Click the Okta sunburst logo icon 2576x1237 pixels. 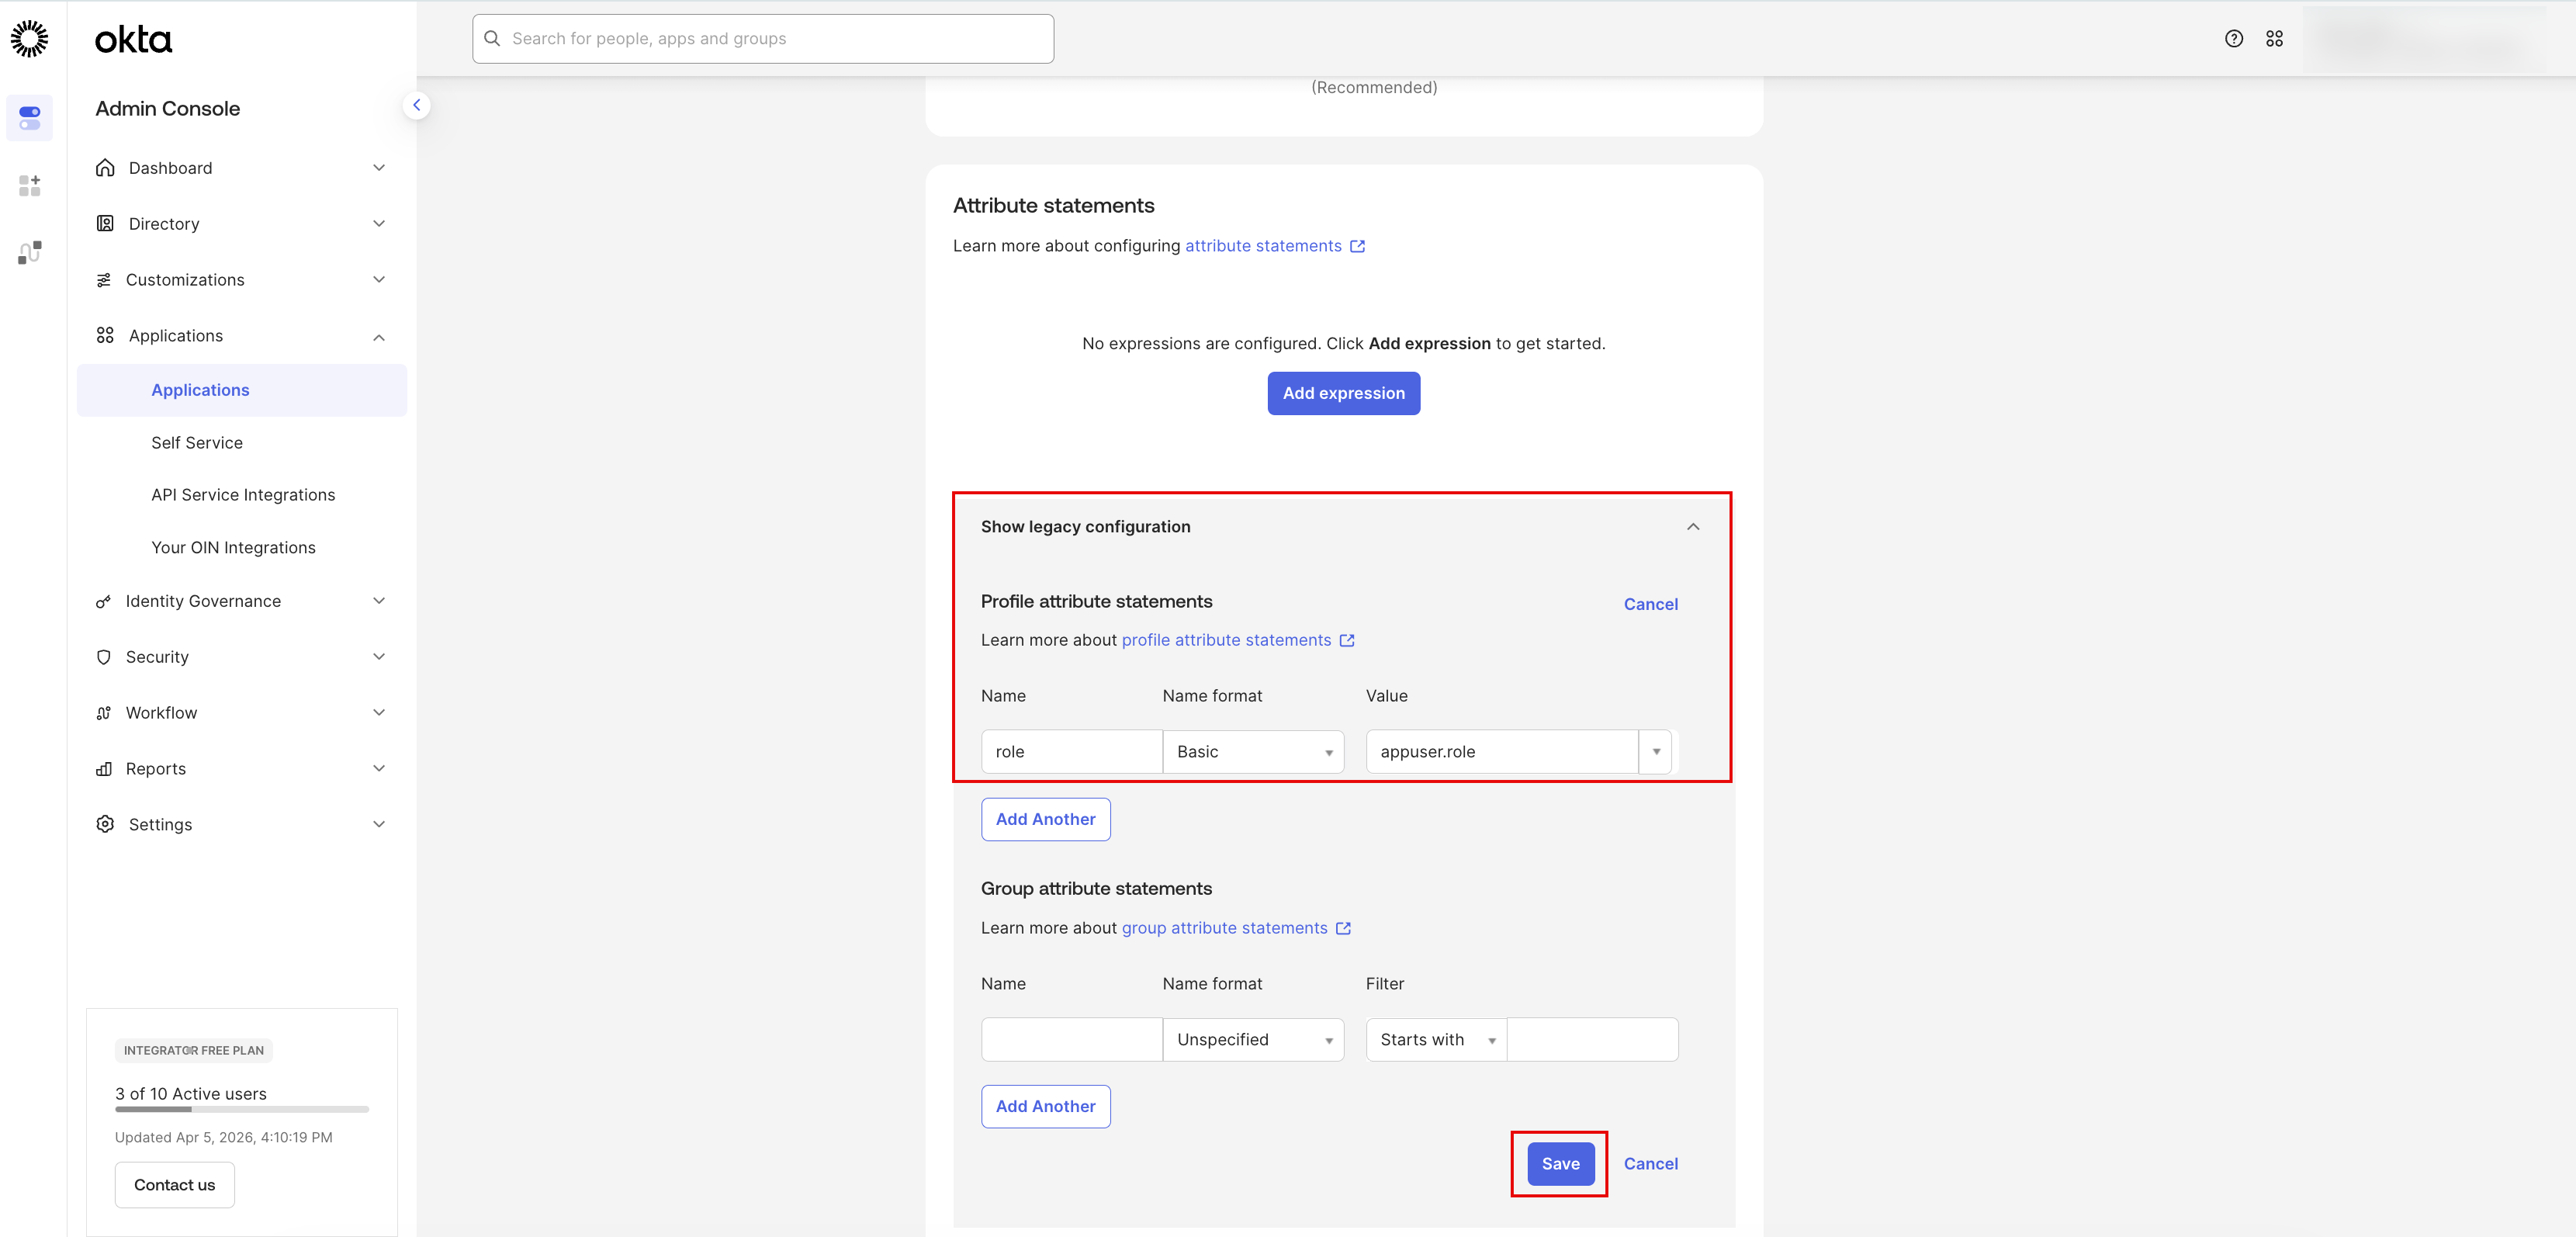pos(29,38)
